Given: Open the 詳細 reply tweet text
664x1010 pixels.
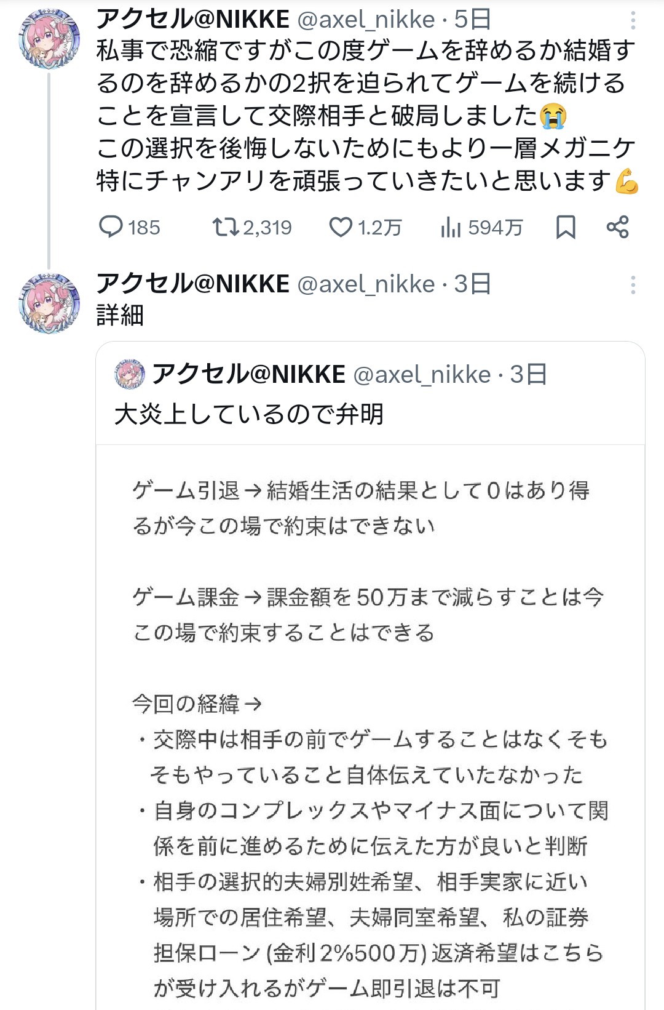Looking at the screenshot, I should point(120,315).
